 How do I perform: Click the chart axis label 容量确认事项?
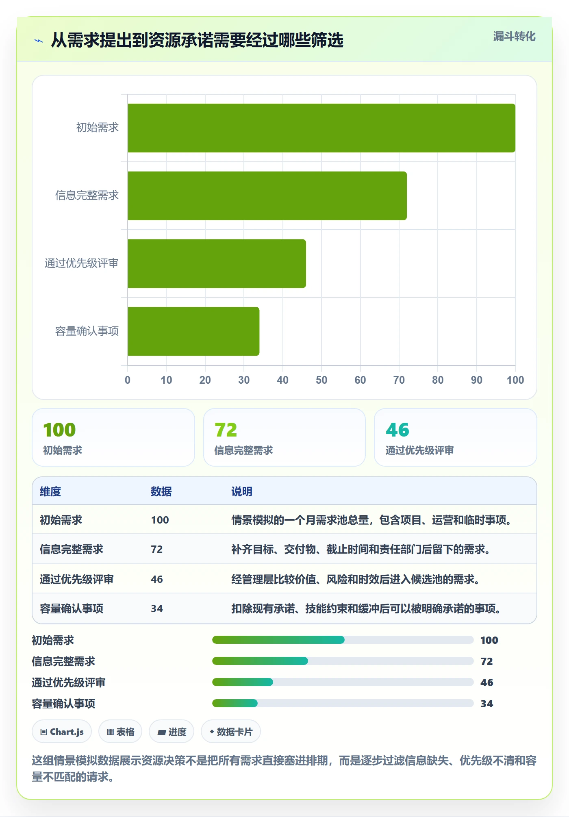[87, 331]
